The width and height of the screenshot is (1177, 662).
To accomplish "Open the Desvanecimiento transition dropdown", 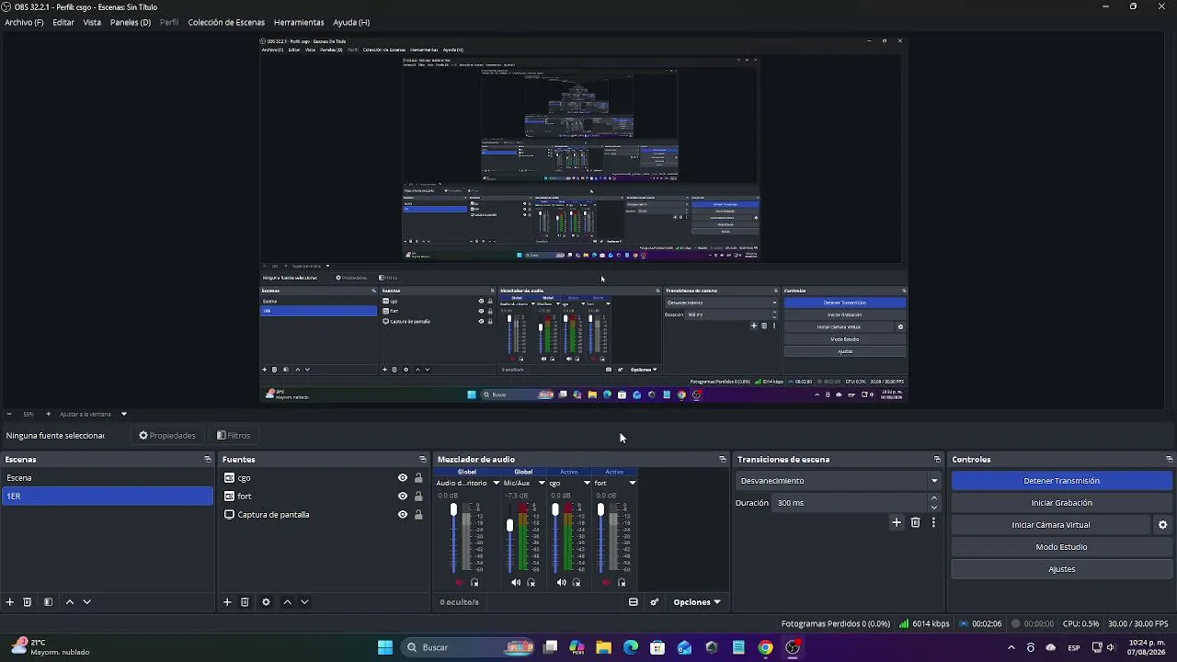I will (839, 481).
